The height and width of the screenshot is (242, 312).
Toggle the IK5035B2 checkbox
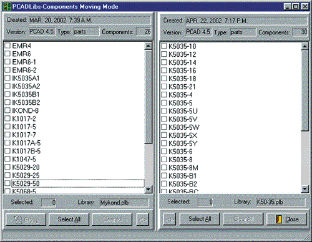click(x=7, y=102)
